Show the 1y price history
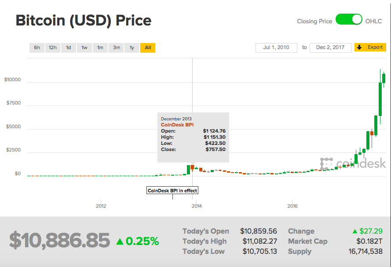Viewport: 391px width, 267px height. [132, 47]
